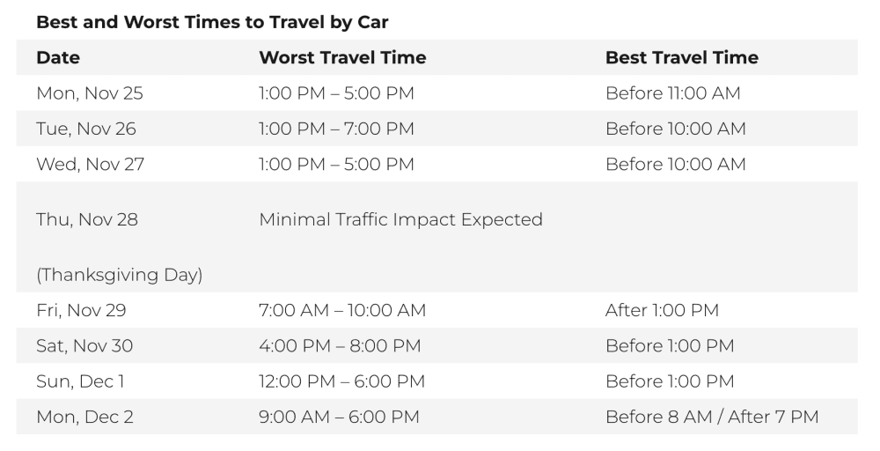Select the Mon, Dec 2 date cell
Viewport: 880px width, 451px height.
pos(84,417)
